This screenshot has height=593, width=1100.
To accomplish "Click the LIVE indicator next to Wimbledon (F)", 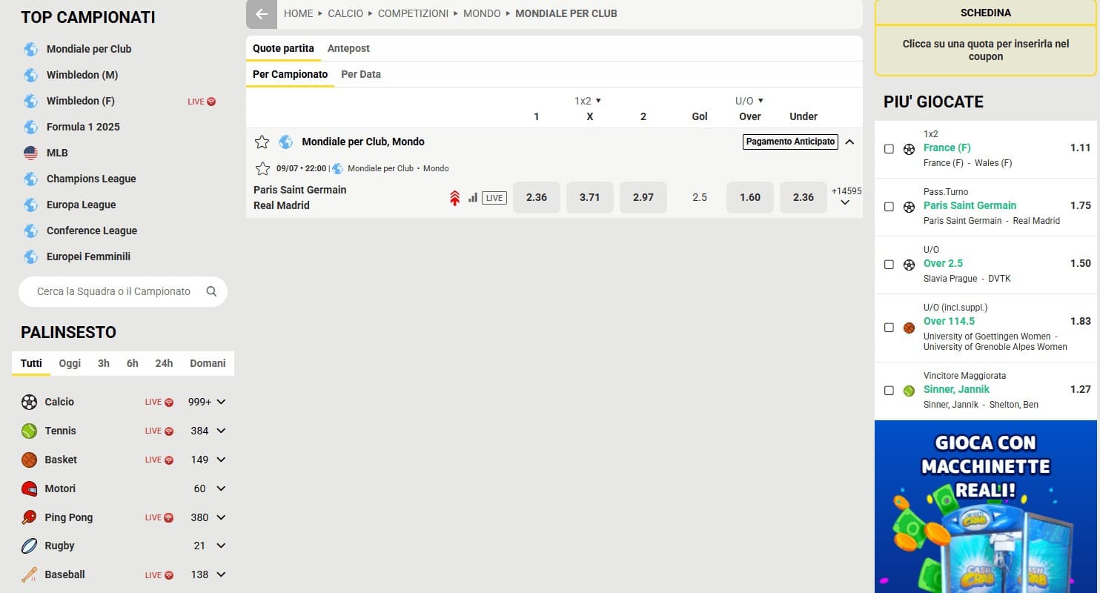I will pyautogui.click(x=202, y=102).
